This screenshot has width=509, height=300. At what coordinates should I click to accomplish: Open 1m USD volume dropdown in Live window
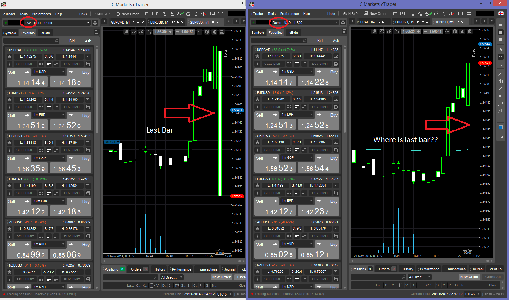point(49,72)
